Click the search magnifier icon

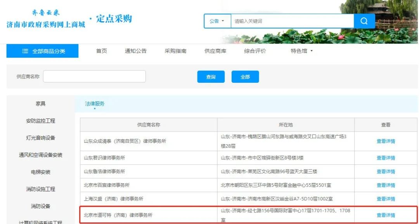pos(364,21)
